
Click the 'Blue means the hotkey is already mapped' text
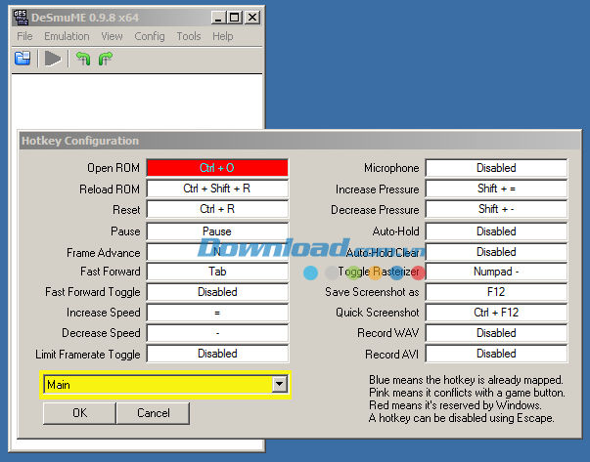(466, 380)
